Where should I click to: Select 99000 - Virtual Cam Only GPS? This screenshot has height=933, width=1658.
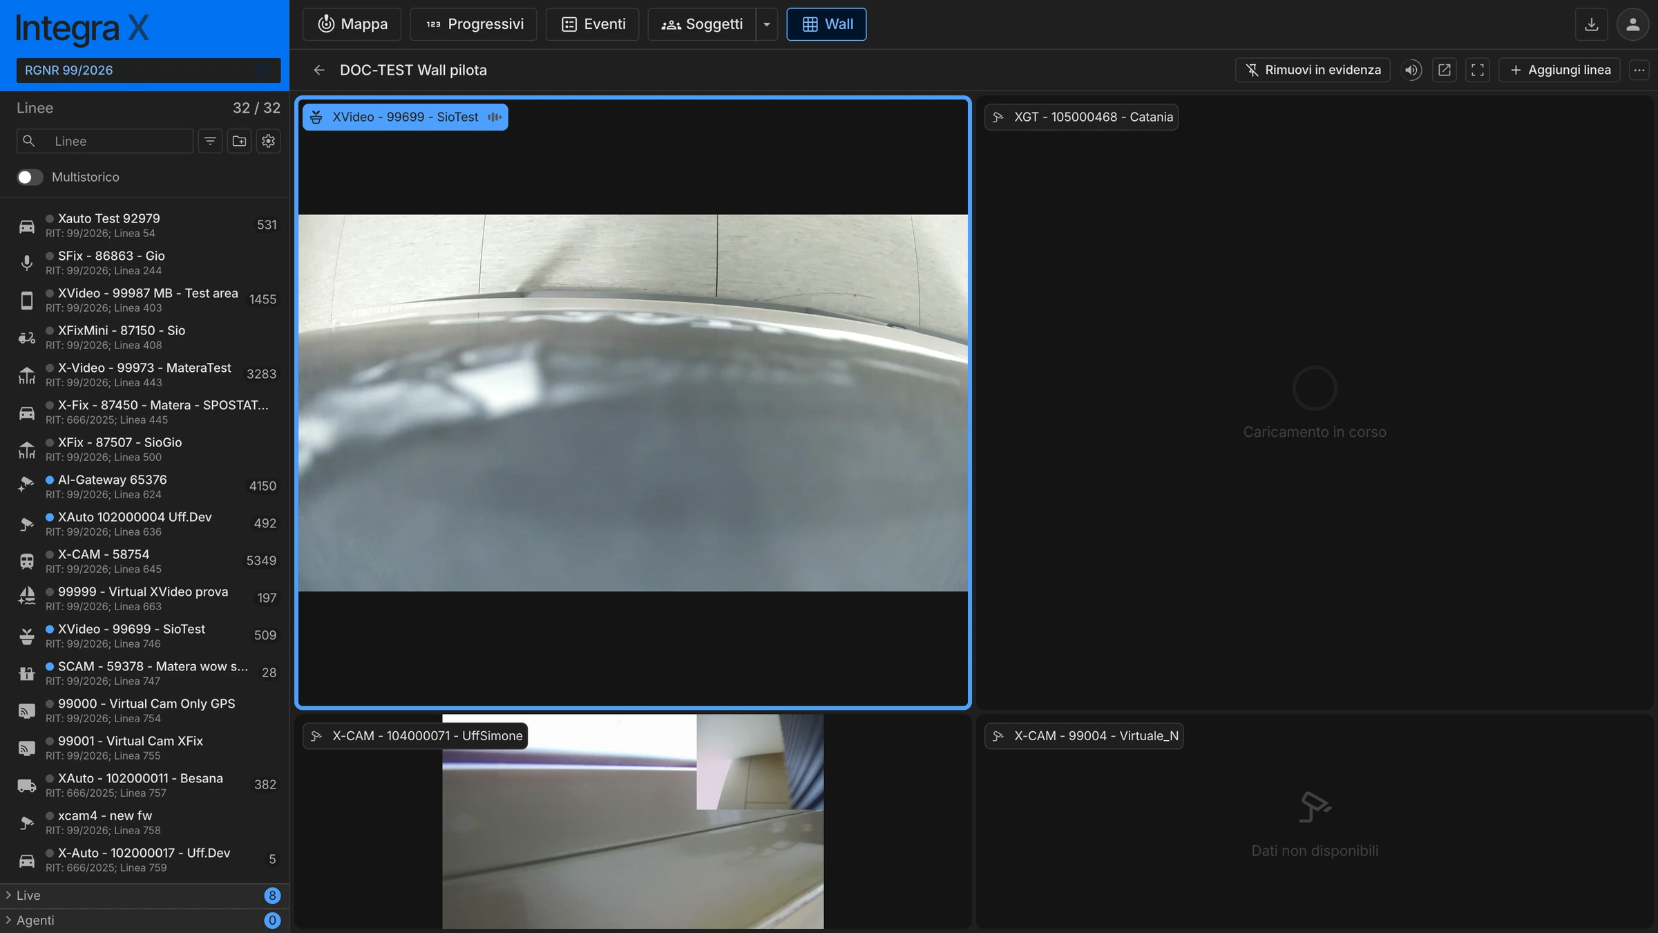[x=144, y=710]
